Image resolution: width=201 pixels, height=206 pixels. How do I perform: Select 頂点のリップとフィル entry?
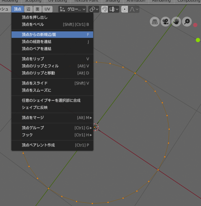[53, 66]
